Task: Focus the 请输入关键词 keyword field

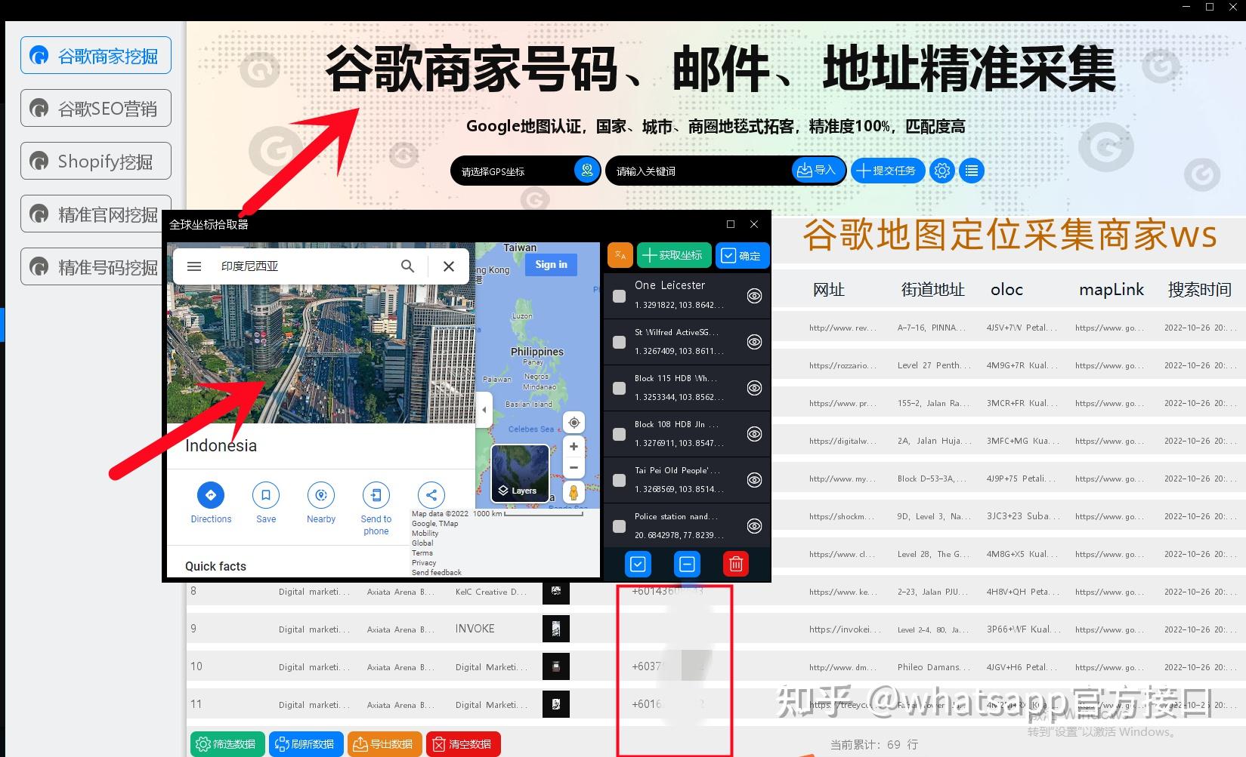Action: (x=699, y=171)
